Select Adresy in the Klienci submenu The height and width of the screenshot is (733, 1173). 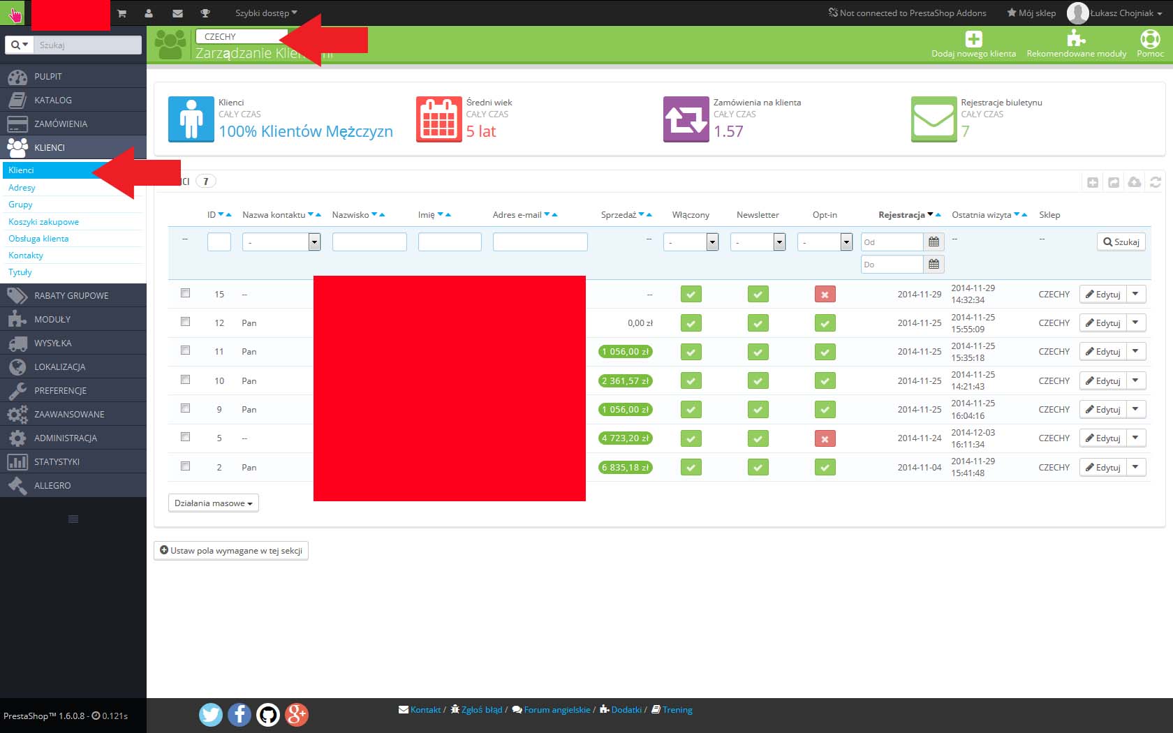(22, 188)
